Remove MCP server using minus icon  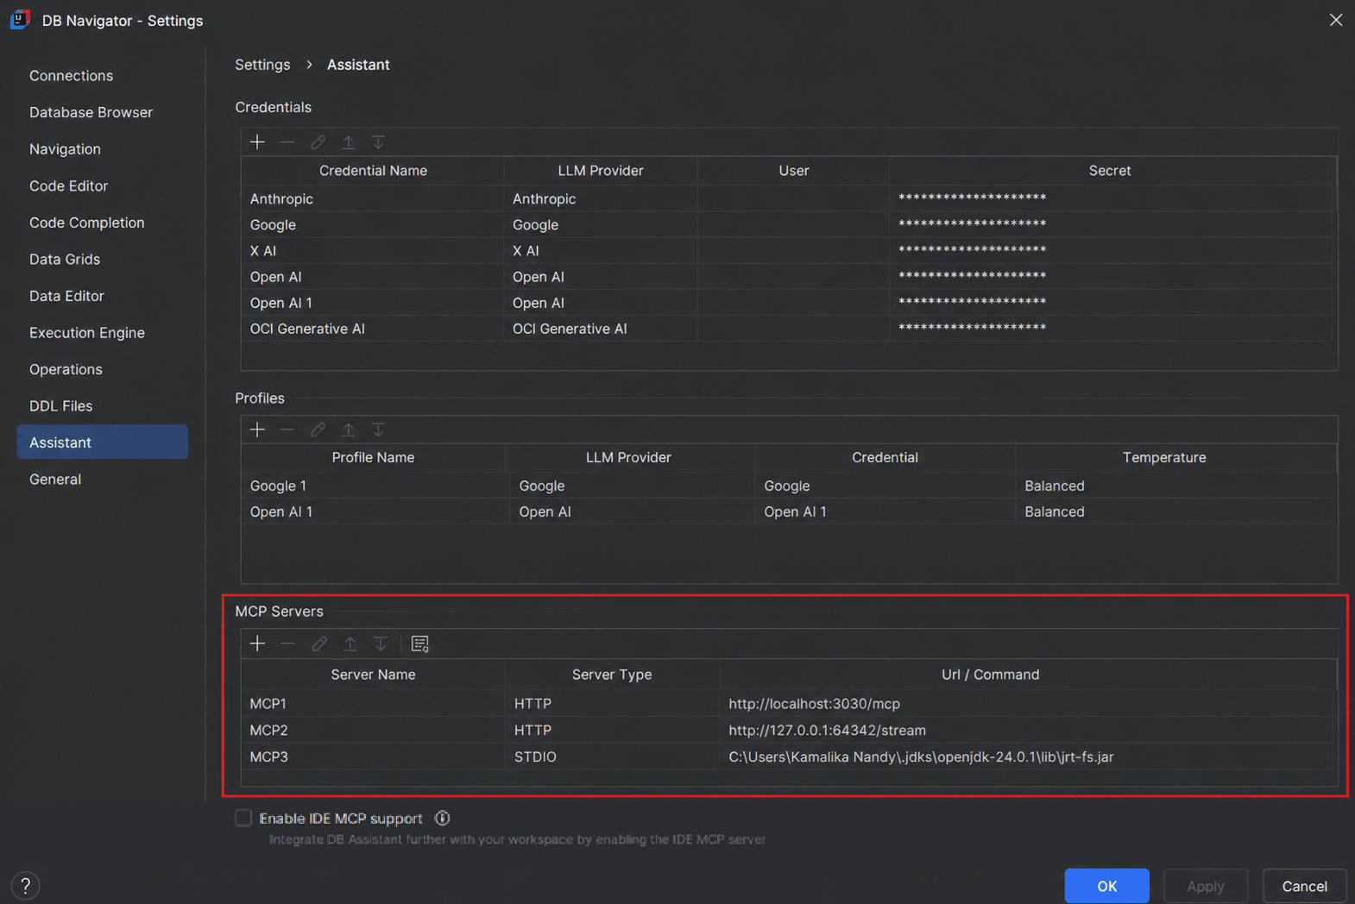287,643
